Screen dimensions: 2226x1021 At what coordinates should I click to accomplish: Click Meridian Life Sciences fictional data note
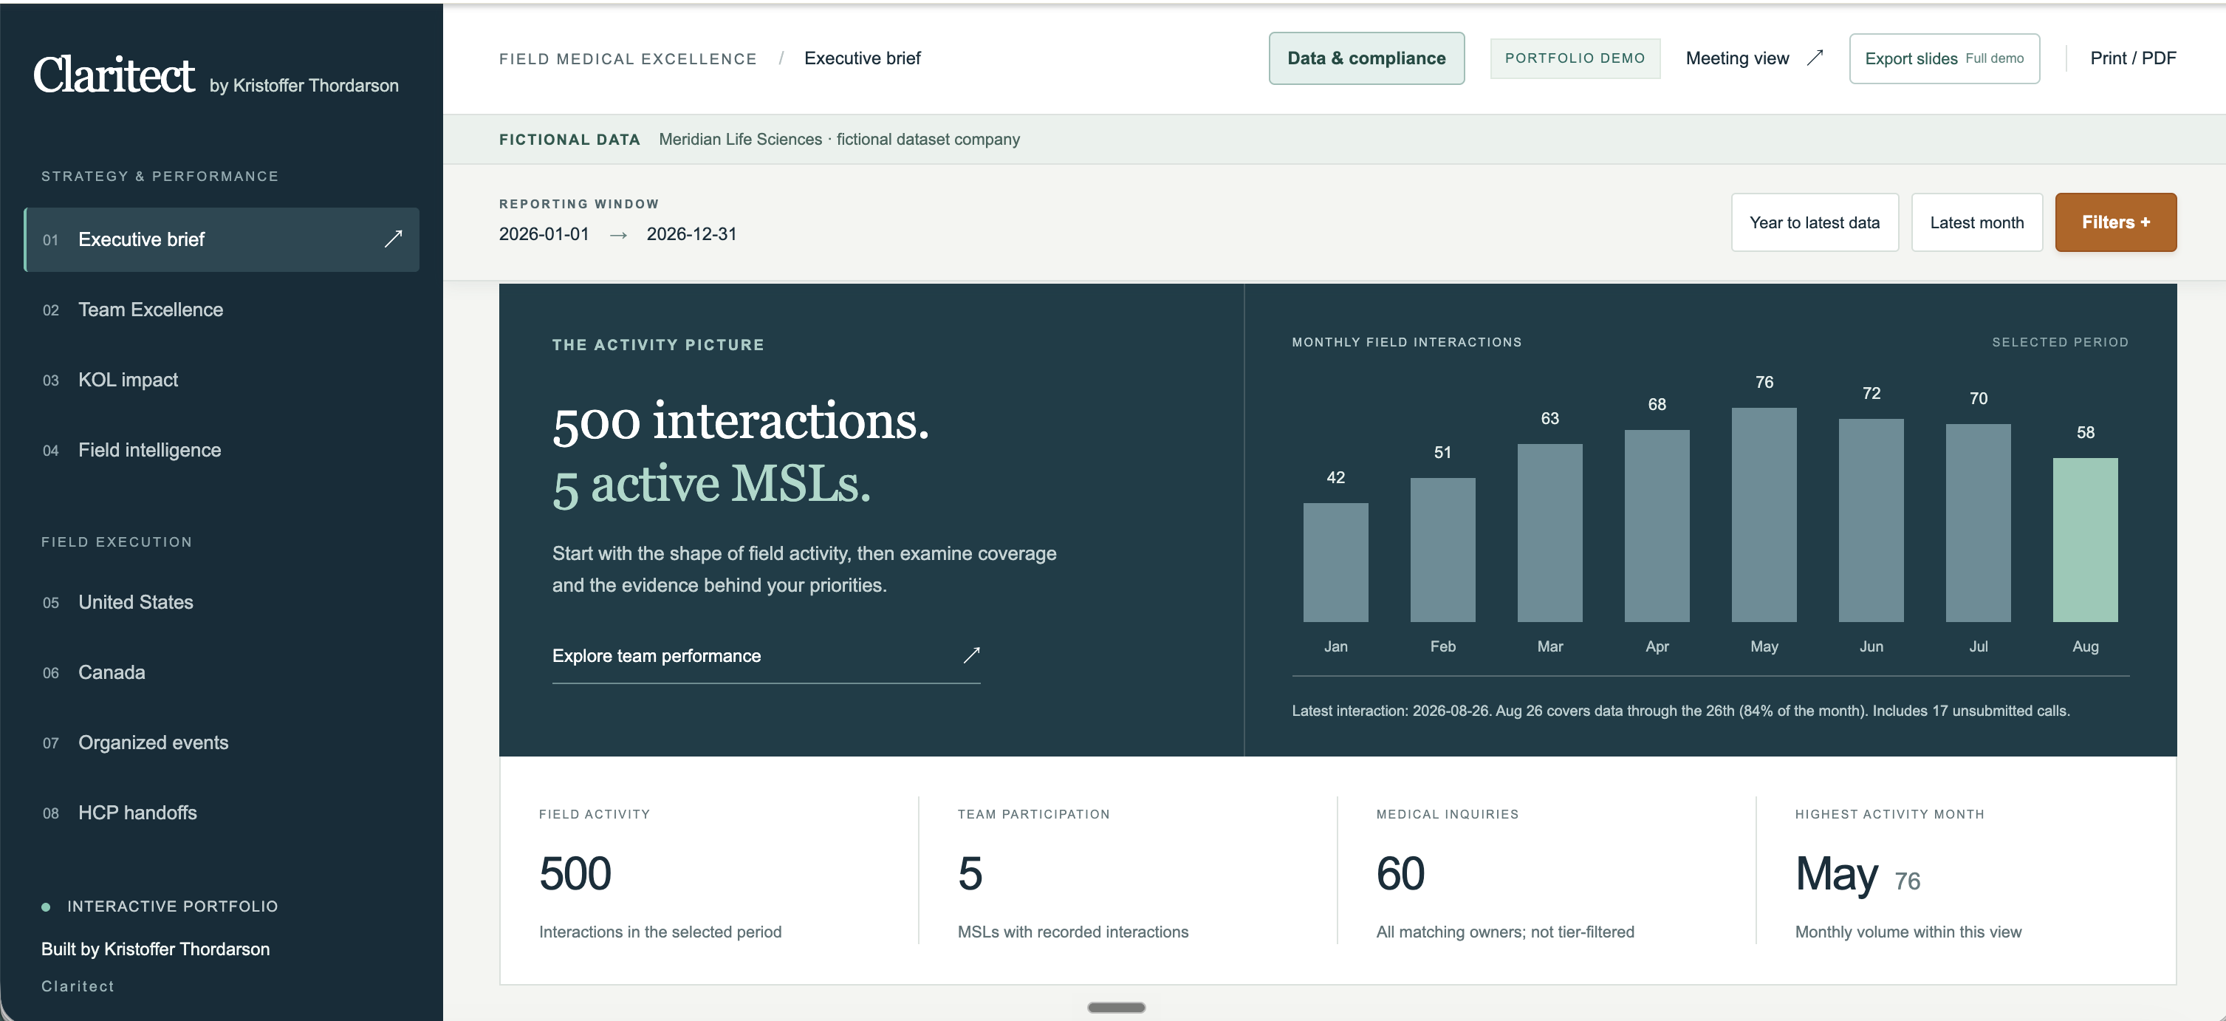click(x=839, y=139)
